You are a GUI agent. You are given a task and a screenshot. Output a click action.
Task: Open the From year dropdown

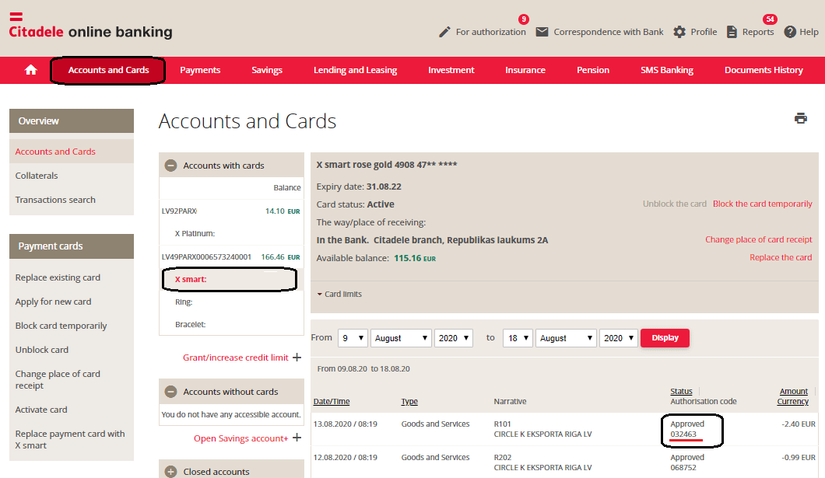coord(454,338)
